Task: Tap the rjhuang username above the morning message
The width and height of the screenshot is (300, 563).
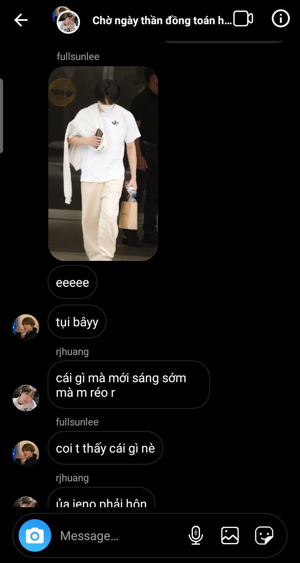Action: pos(72,352)
